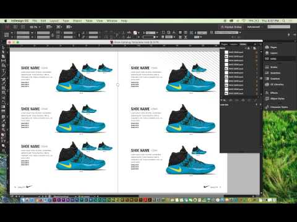The width and height of the screenshot is (297, 222).
Task: Click the stroke color swatch in Control panel
Action: (x=135, y=37)
